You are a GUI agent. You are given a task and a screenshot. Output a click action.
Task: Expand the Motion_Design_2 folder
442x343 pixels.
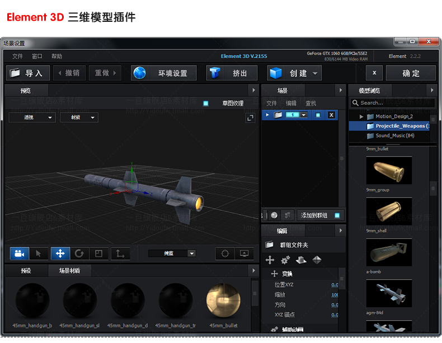pos(361,117)
